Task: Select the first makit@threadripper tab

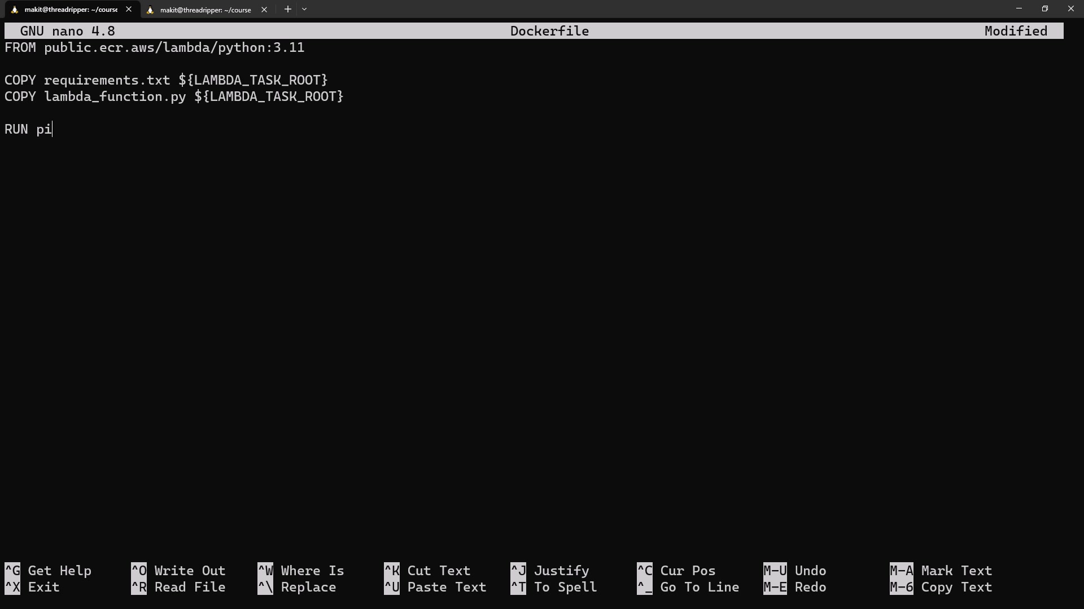Action: point(71,10)
